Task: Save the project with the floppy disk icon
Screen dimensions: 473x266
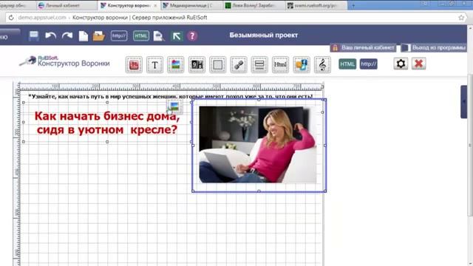Action: (x=34, y=36)
